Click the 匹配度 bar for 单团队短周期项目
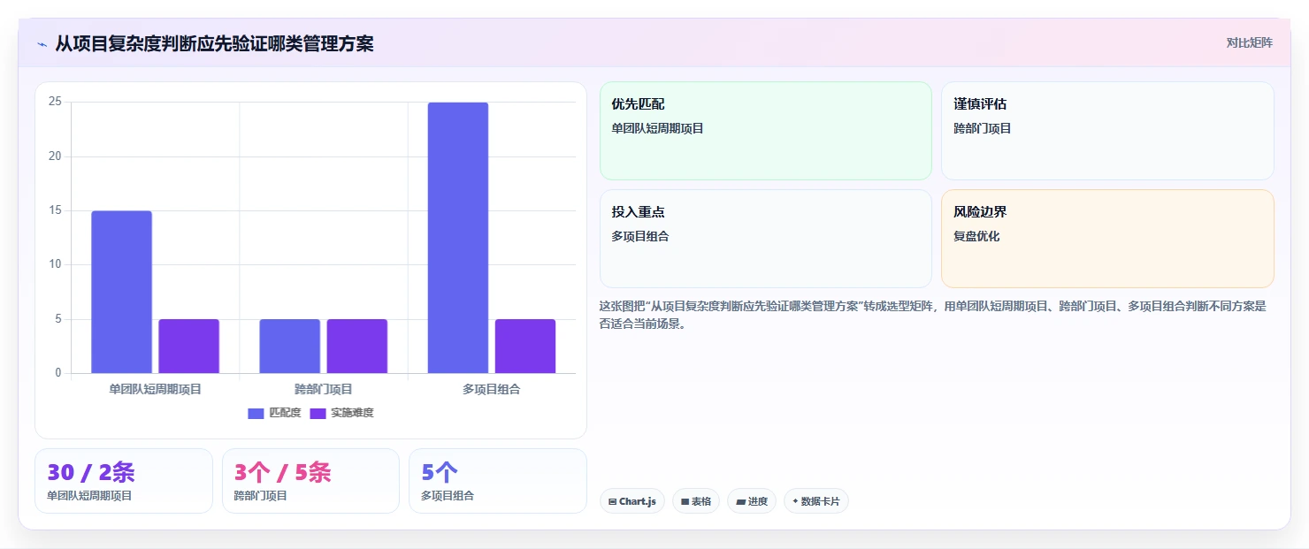Screen dimensions: 1309x549 click(122, 292)
